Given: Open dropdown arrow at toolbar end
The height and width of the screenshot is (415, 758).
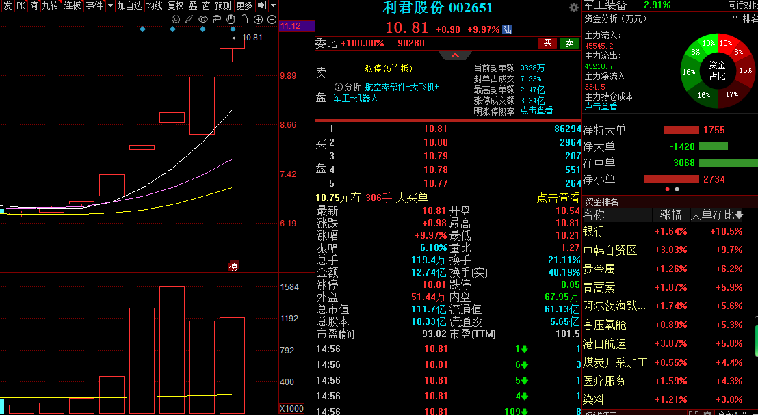Looking at the screenshot, I should 273,5.
